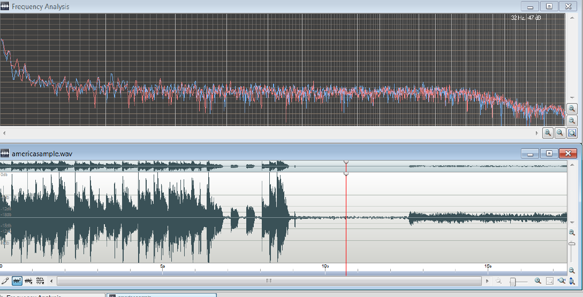Click Frequency Analysis vertical scroll down arrow
The height and width of the screenshot is (297, 583).
click(572, 98)
